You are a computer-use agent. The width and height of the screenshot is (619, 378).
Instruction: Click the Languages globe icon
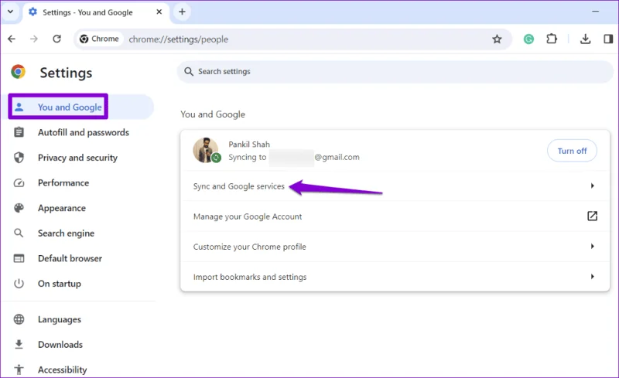tap(19, 319)
